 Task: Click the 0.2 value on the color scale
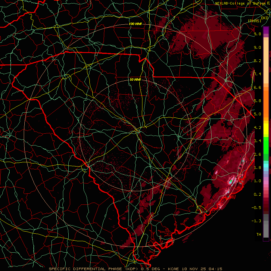click(257, 195)
